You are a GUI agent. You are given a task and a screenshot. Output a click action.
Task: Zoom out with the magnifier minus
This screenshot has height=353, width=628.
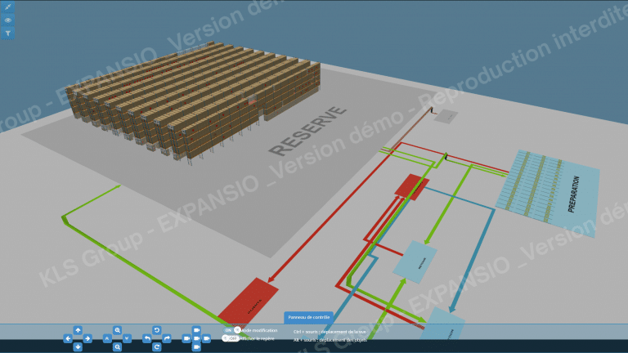[x=117, y=347]
